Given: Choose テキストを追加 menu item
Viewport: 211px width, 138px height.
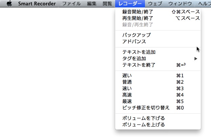Looking at the screenshot, I should click(x=158, y=52).
